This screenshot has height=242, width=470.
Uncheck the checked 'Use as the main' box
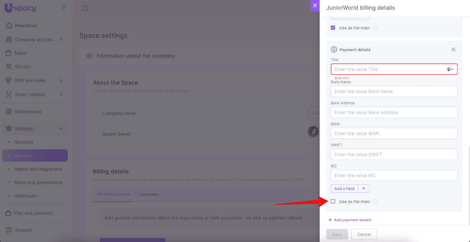click(x=333, y=28)
